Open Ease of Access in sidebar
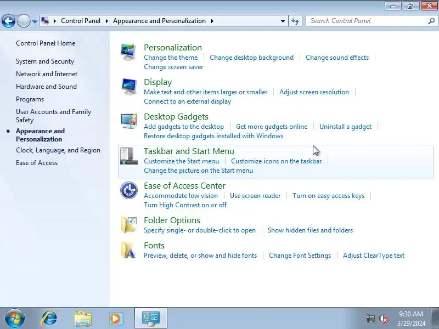Screen dimensions: 439x329 point(37,163)
